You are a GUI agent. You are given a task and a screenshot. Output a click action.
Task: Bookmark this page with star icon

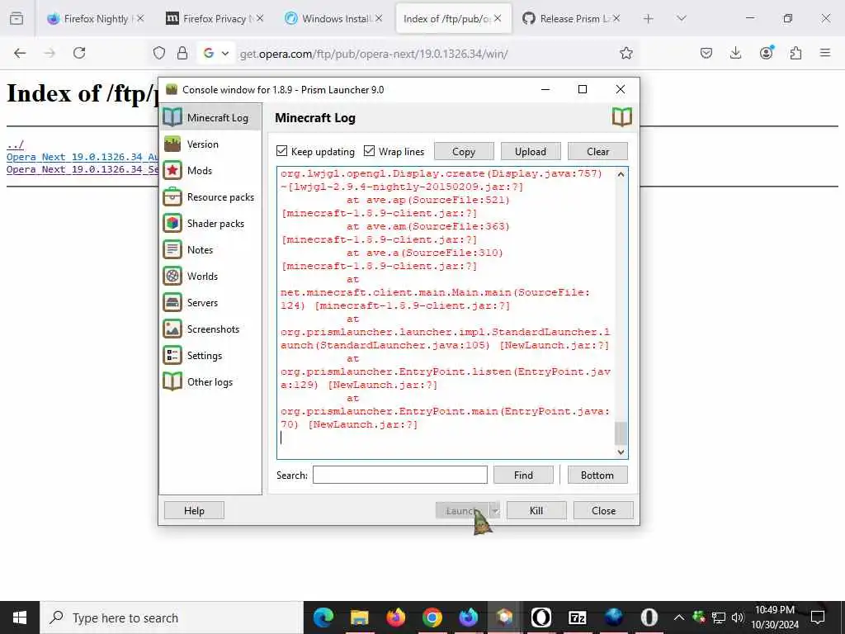(625, 53)
